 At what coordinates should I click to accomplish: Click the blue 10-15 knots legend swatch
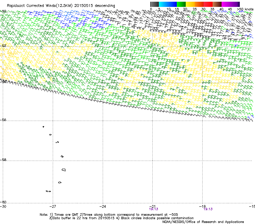[172, 4]
